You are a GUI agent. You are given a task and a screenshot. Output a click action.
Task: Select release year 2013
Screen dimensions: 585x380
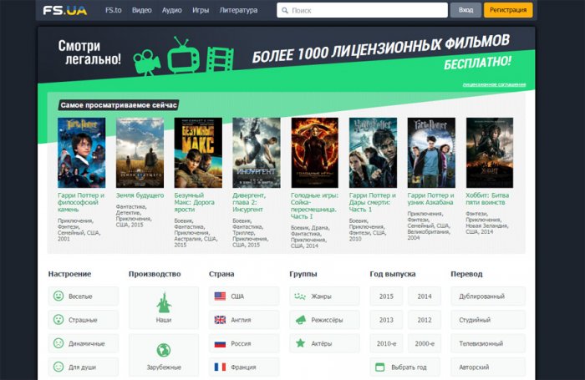386,320
